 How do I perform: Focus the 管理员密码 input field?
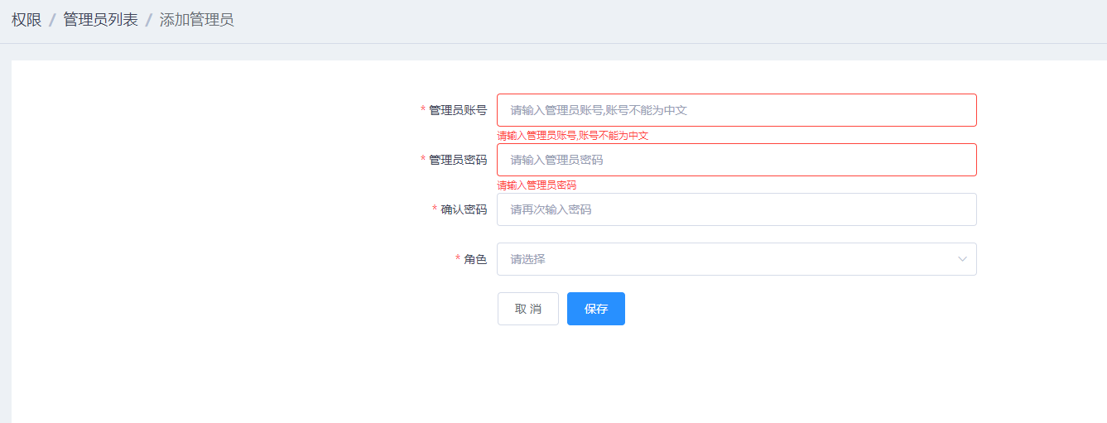[736, 160]
